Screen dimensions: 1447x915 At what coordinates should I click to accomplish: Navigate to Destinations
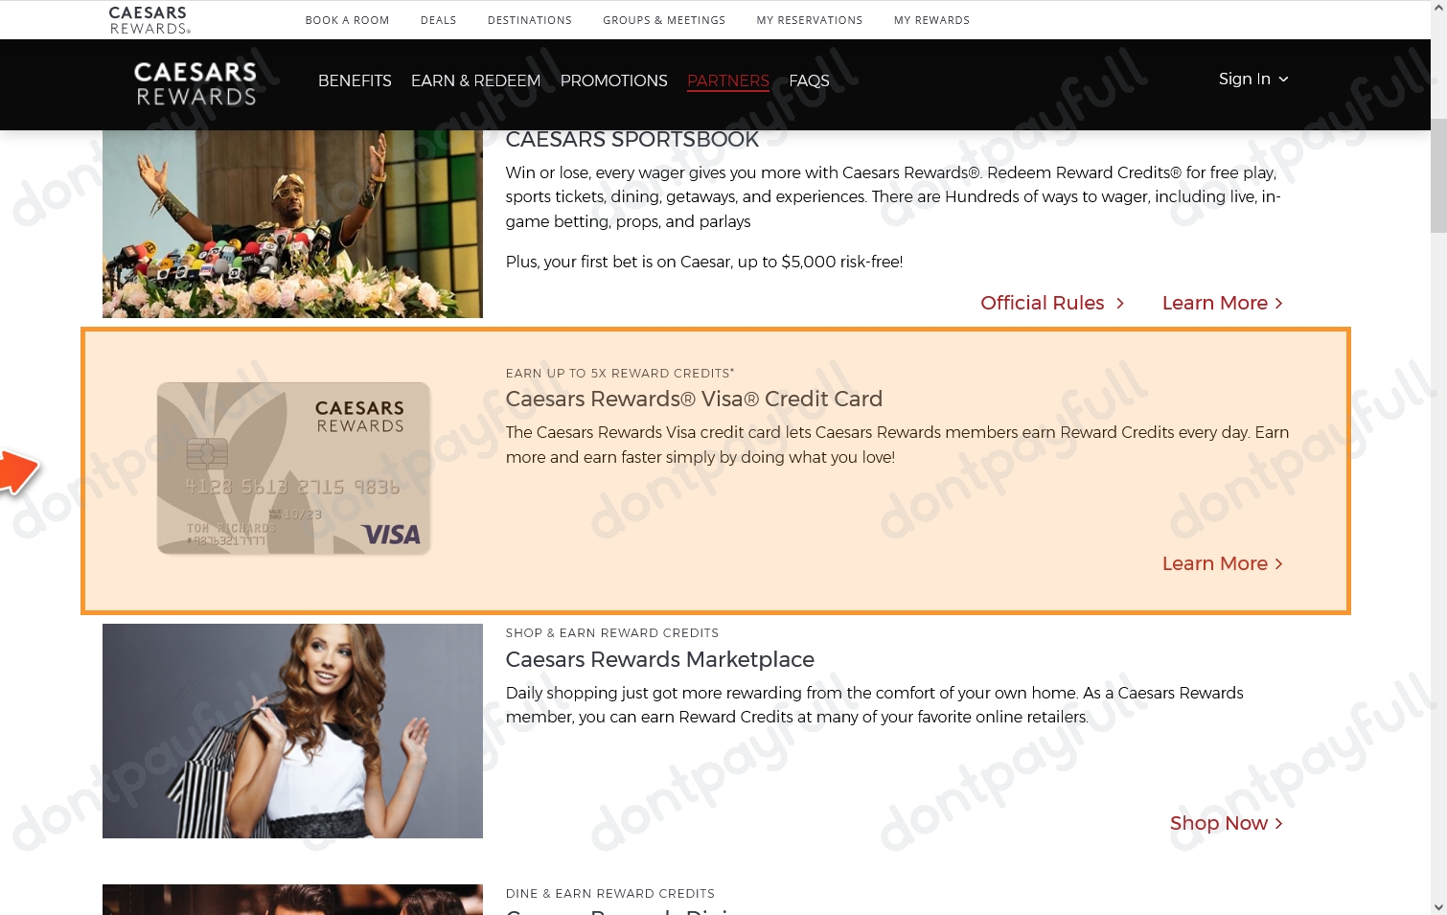(x=529, y=20)
